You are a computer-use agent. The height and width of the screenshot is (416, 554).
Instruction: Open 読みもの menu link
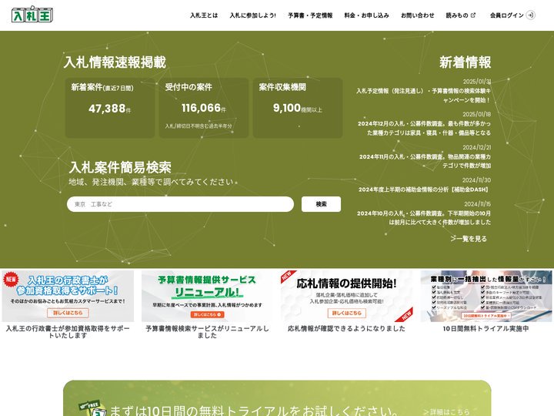[x=457, y=15]
